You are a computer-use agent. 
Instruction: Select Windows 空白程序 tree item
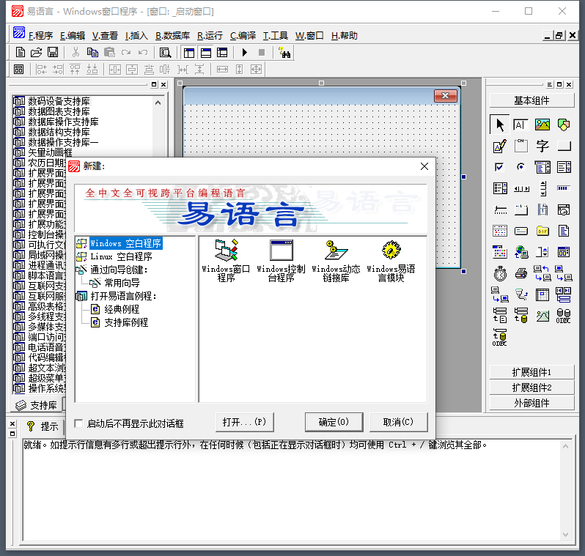click(126, 243)
